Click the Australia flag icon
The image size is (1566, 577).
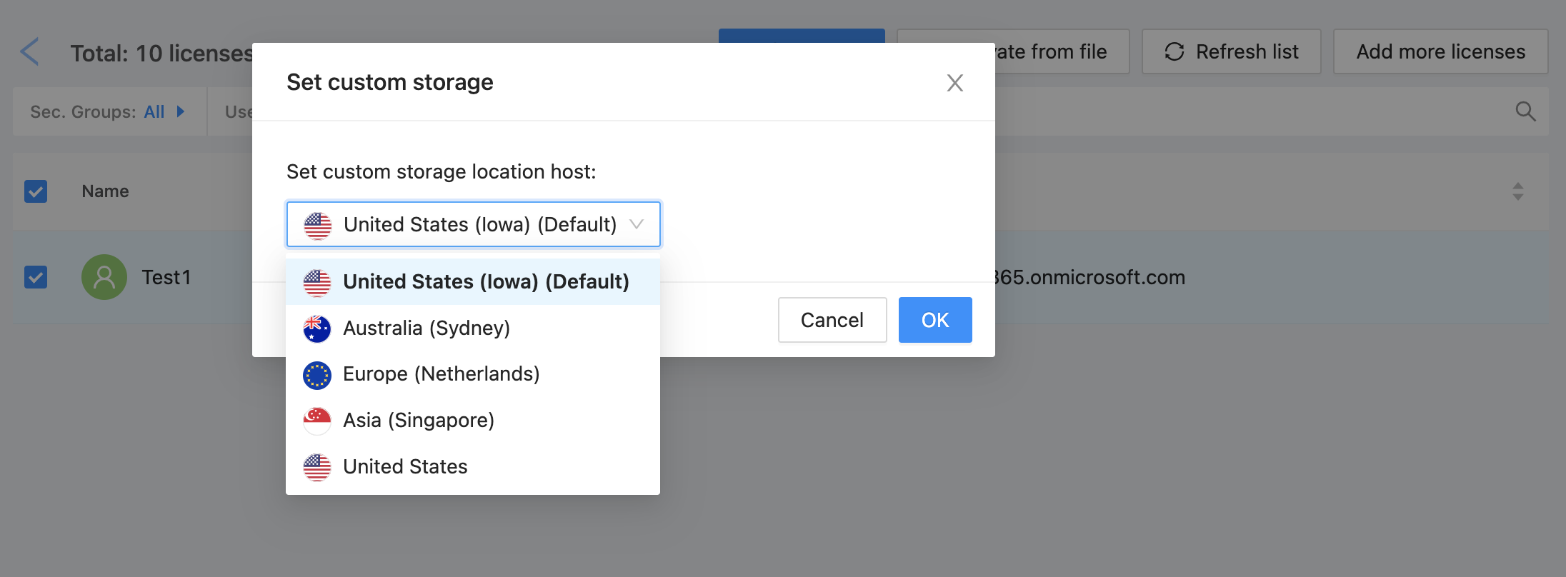317,328
